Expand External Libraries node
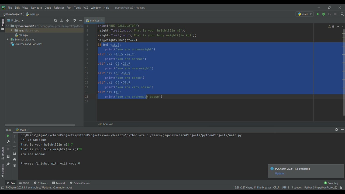This screenshot has width=345, height=194. pos(8,40)
